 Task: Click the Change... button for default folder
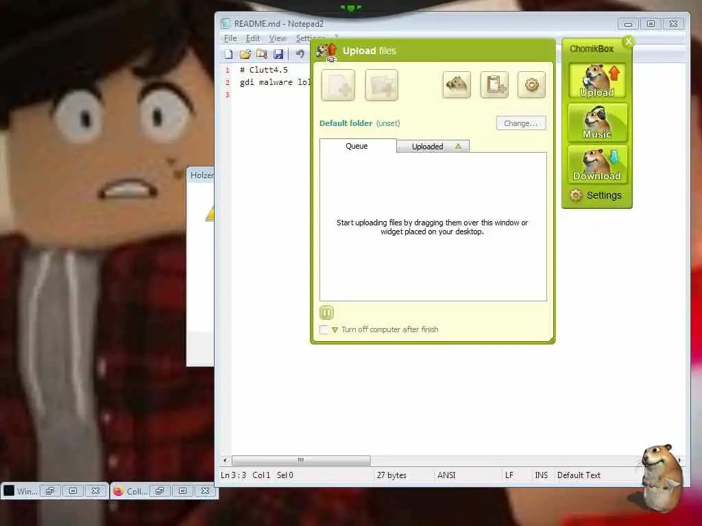[x=521, y=123]
